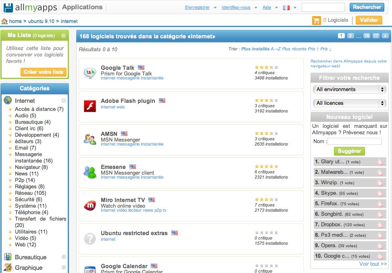Go to results page 16
Image resolution: width=392 pixels, height=273 pixels.
click(x=367, y=36)
